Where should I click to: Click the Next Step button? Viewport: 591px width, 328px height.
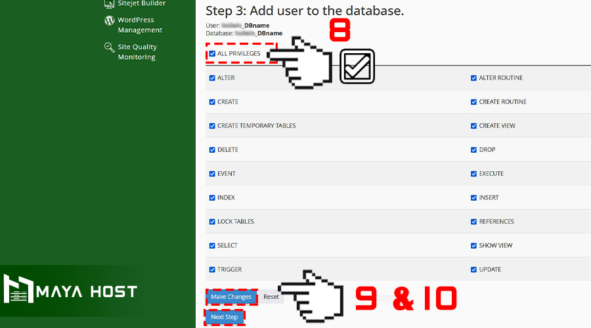tap(225, 318)
